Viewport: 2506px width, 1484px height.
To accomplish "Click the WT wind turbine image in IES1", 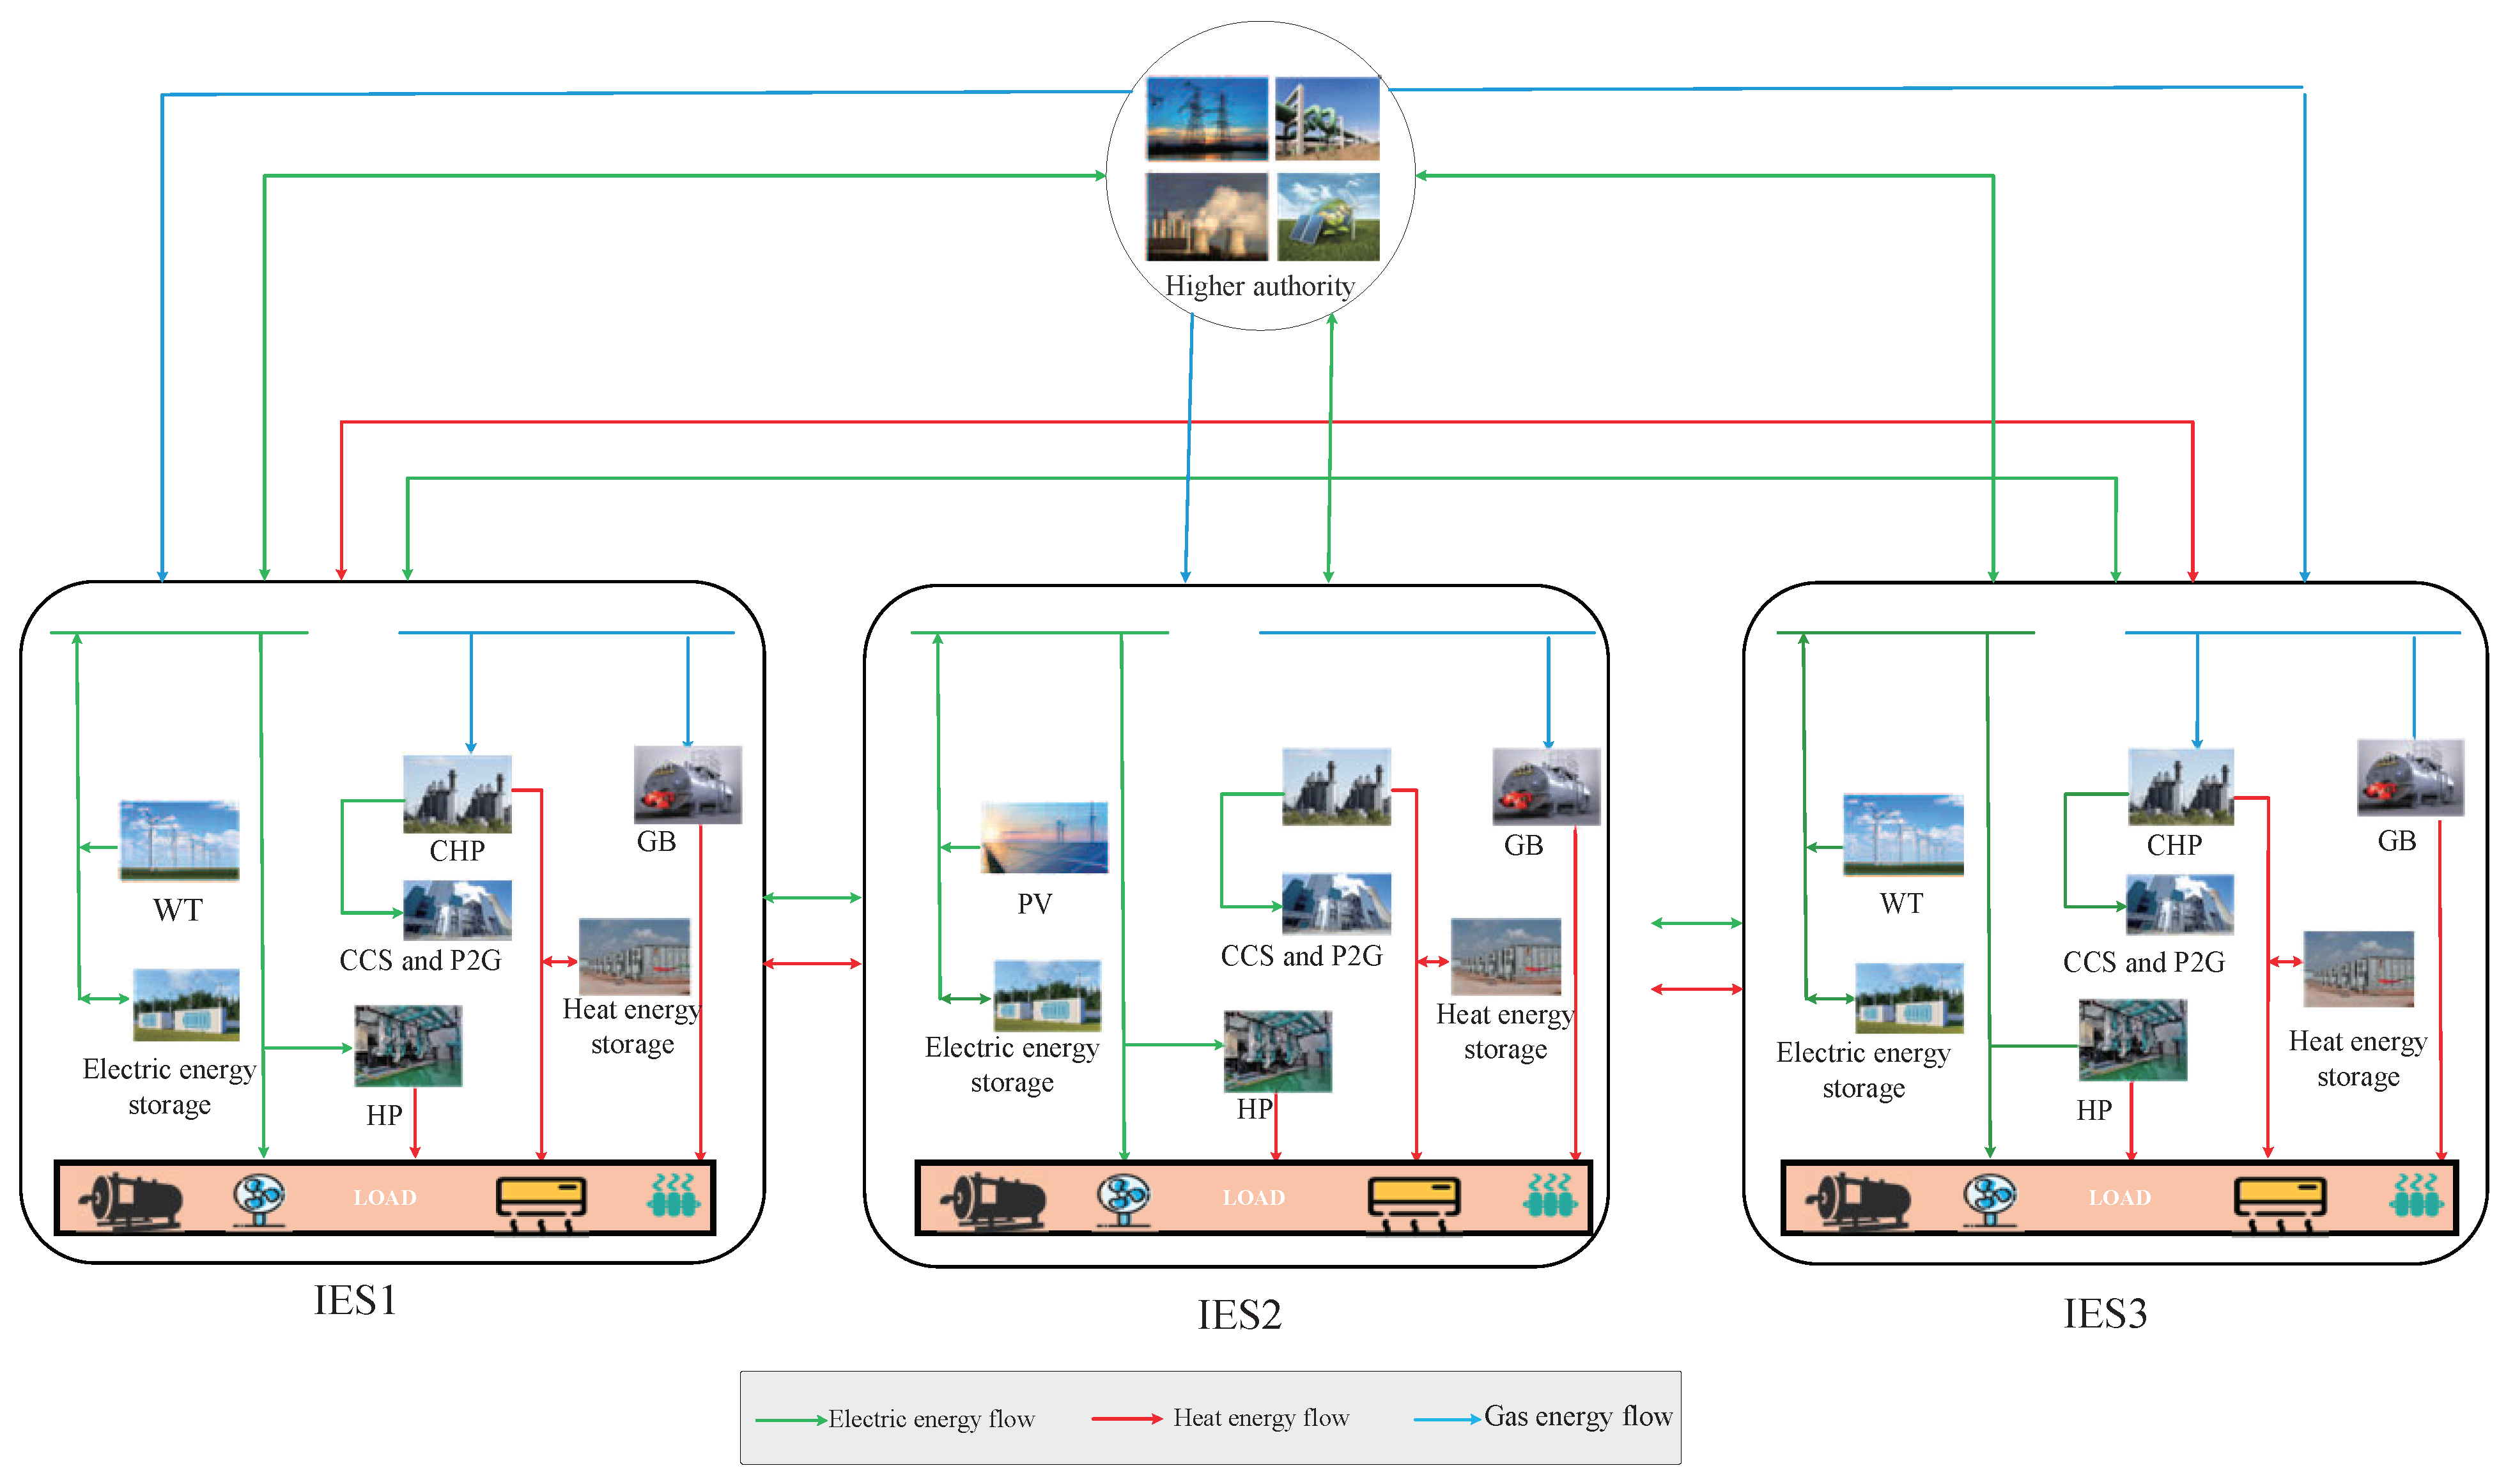I will pyautogui.click(x=179, y=840).
